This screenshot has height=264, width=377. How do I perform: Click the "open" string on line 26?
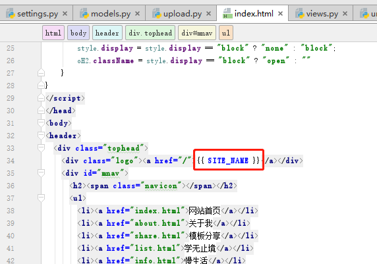(276, 61)
